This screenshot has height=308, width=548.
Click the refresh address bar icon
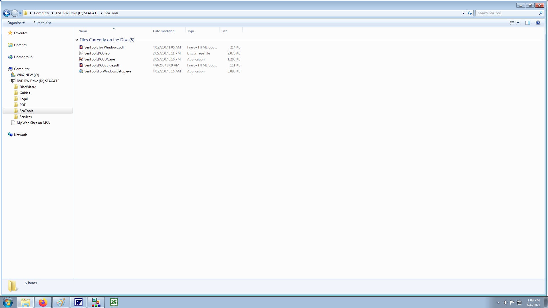click(470, 13)
